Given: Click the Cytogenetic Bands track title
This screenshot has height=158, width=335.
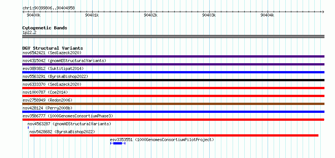Looking at the screenshot, I should pyautogui.click(x=45, y=28).
